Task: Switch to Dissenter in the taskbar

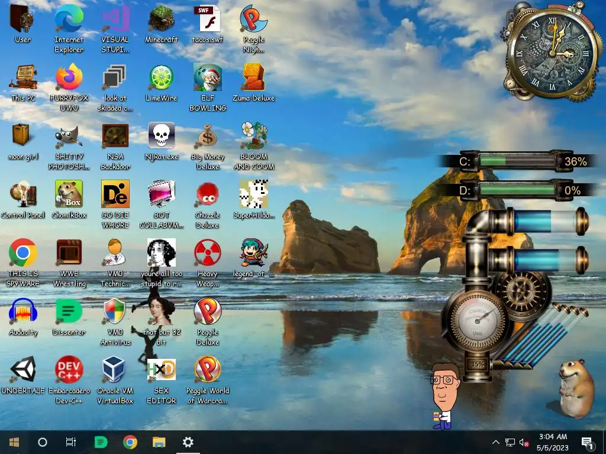Action: tap(101, 442)
